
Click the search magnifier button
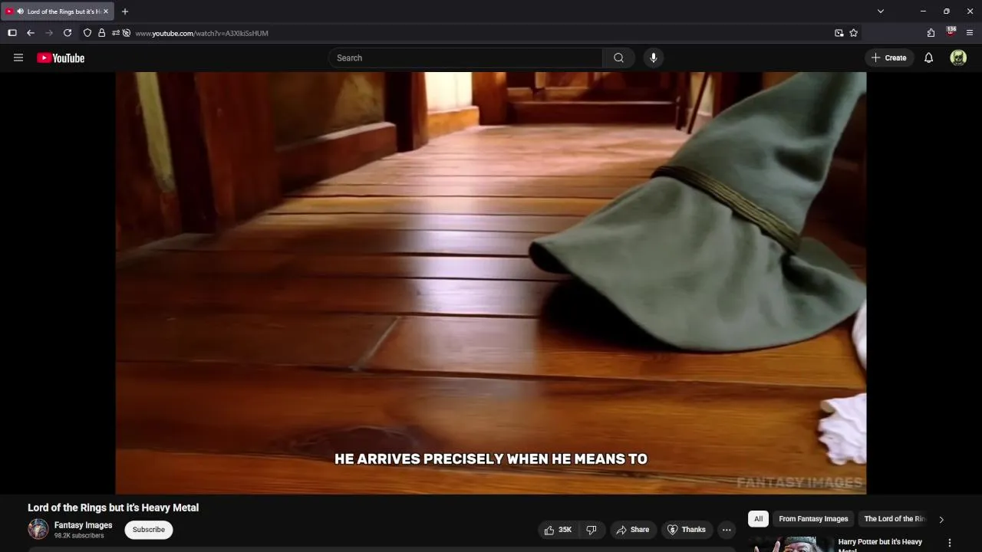coord(618,58)
